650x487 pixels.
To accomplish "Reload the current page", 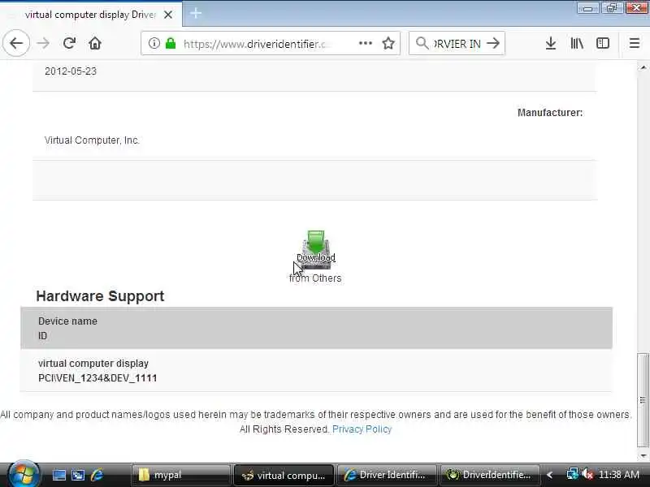I will click(69, 43).
